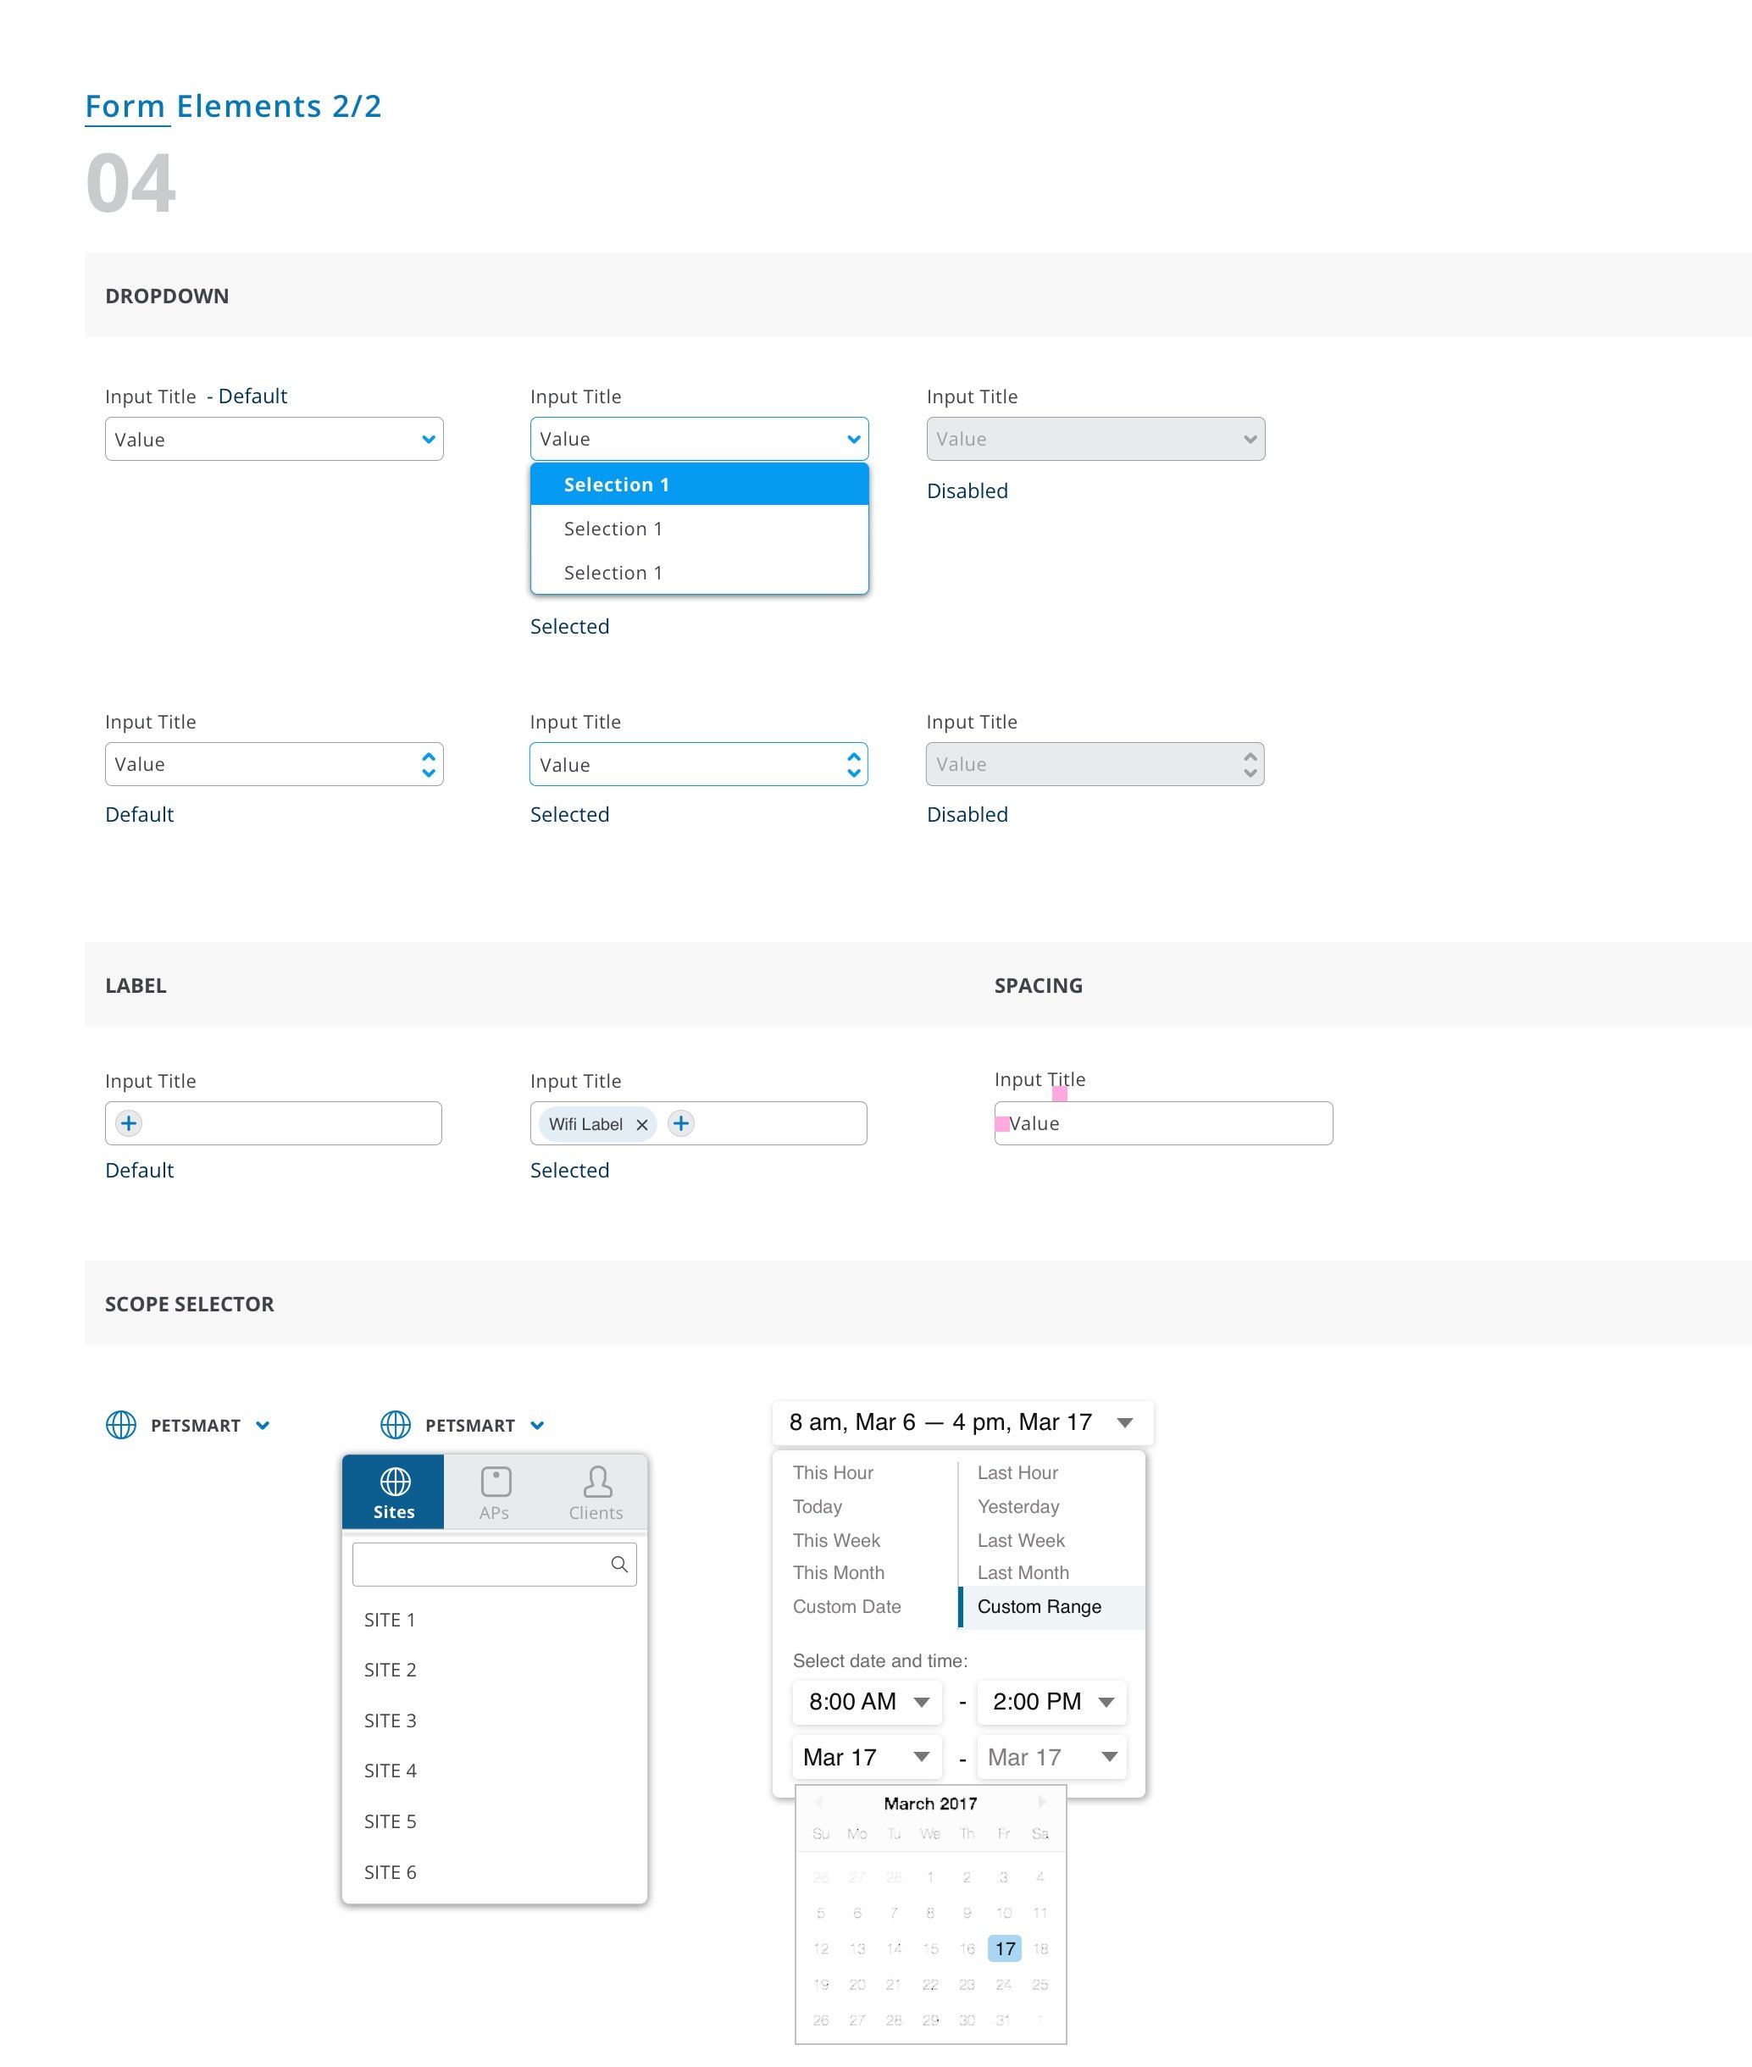Click the stepper arrows on default Value field

coord(428,765)
